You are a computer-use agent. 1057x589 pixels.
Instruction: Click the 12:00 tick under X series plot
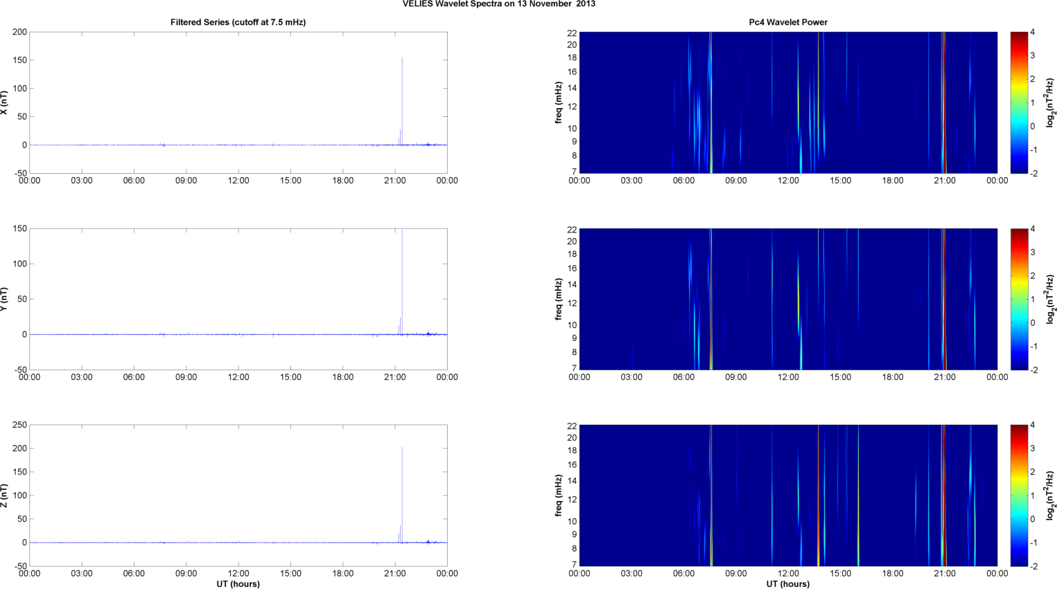[238, 181]
